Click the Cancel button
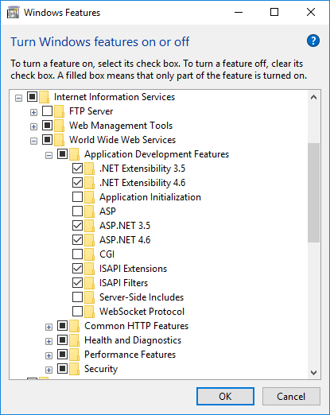This screenshot has width=330, height=415. (291, 397)
